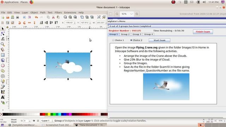The width and height of the screenshot is (226, 127).
Task: Click the Duplicate object icon
Action: [82, 17]
